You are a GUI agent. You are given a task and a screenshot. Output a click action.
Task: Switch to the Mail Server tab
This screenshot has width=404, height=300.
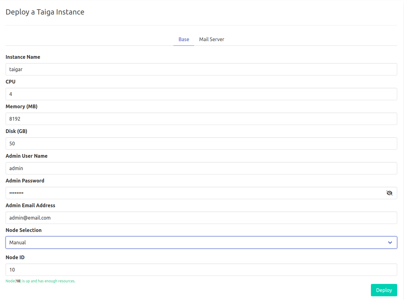211,39
